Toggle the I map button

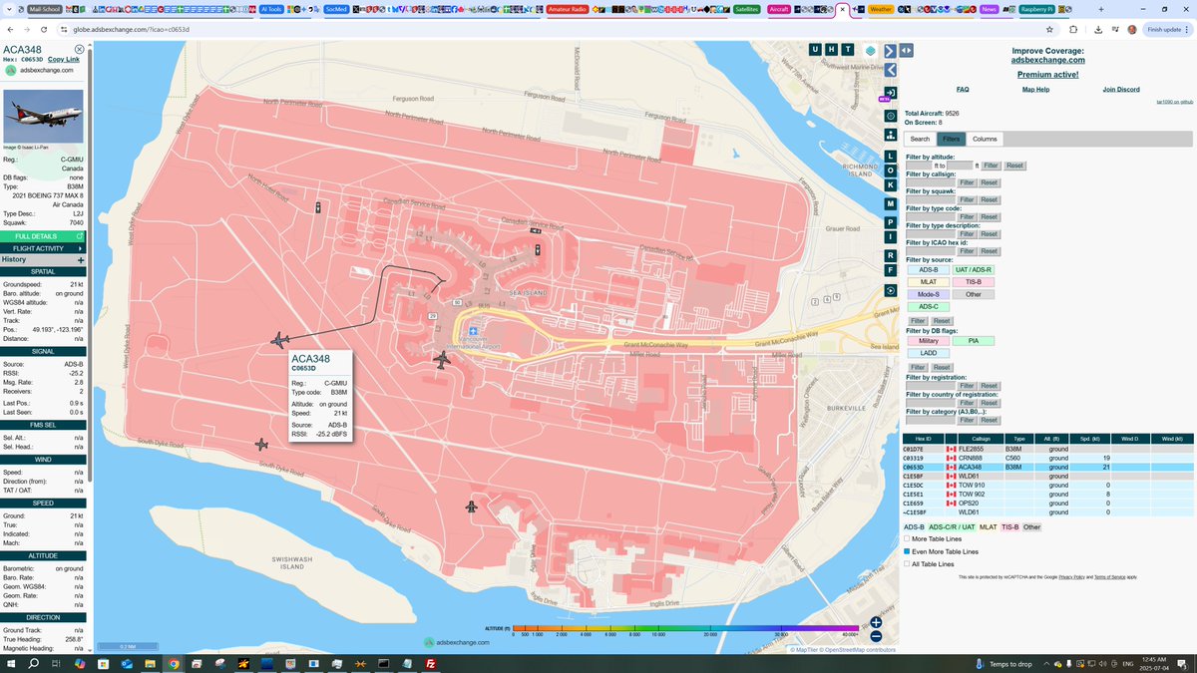tap(890, 236)
